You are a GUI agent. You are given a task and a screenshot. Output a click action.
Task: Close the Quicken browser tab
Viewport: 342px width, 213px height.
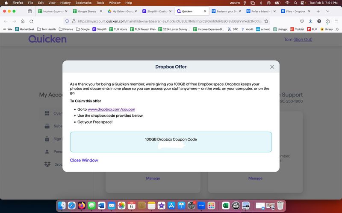(205, 12)
